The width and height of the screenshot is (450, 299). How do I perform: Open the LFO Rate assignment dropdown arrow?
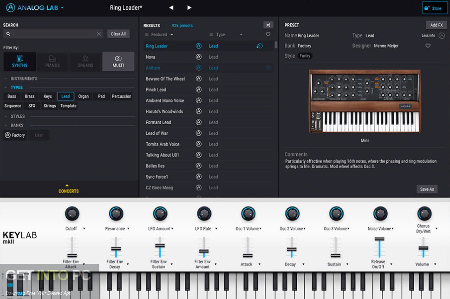pyautogui.click(x=216, y=229)
